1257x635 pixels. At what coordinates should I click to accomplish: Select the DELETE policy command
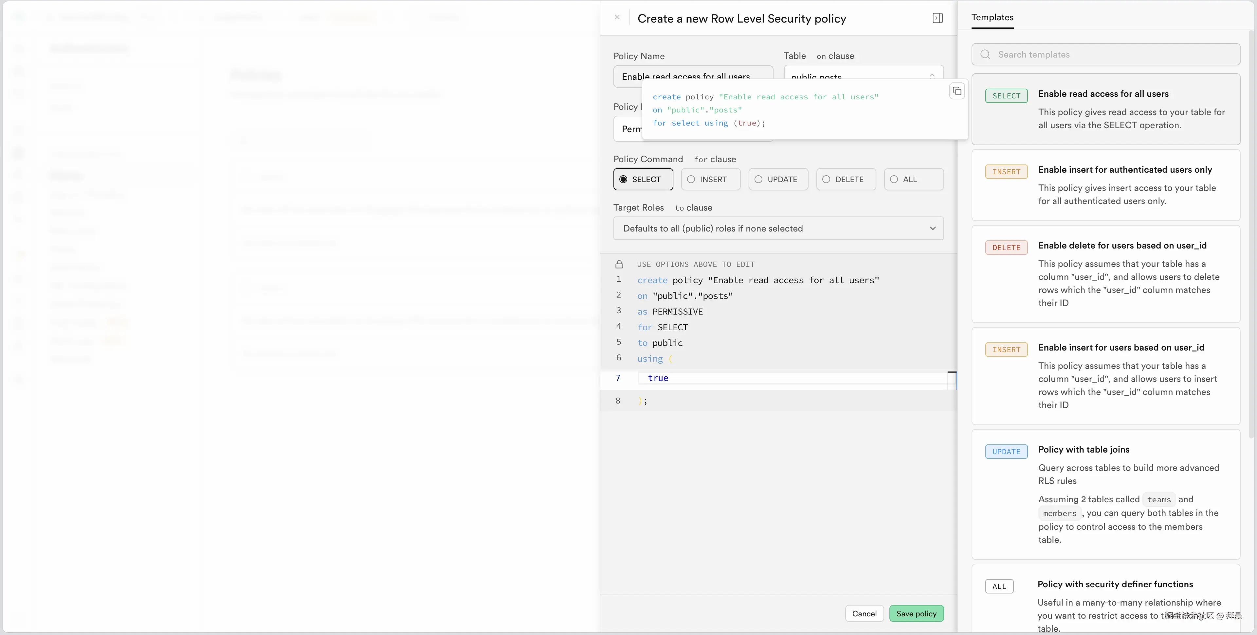click(846, 179)
